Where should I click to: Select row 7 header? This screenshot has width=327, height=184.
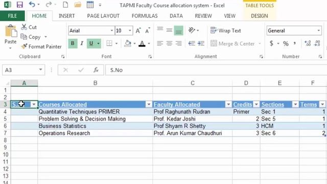pos(5,133)
